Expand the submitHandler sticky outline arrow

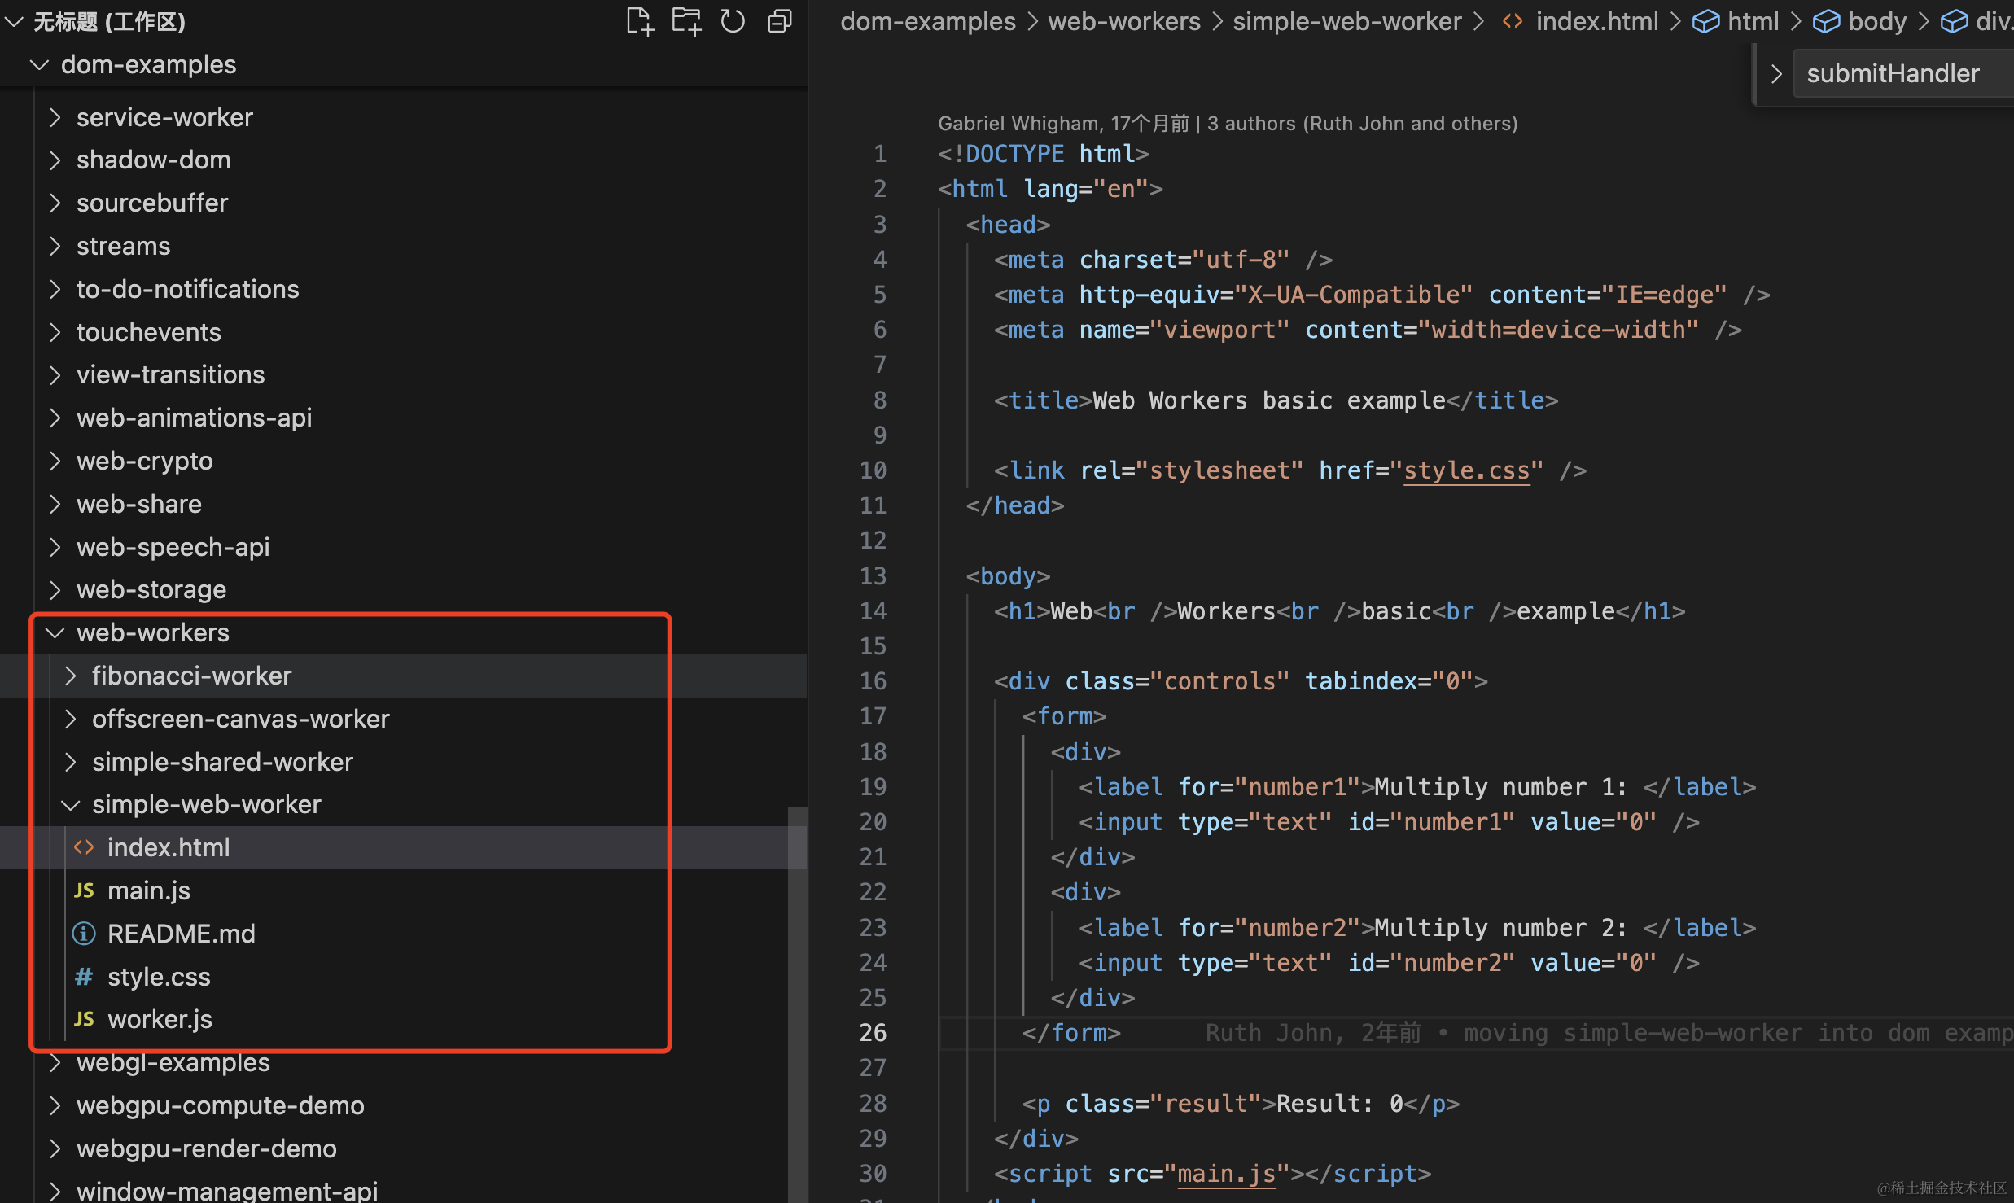pos(1776,74)
